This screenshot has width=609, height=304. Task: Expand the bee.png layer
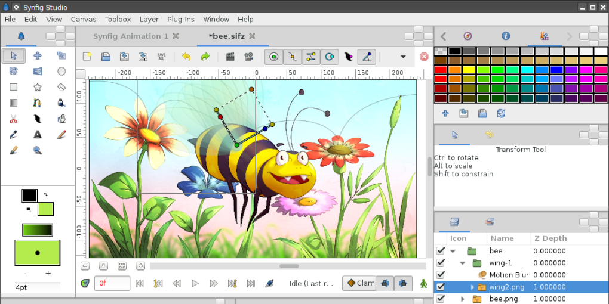pyautogui.click(x=462, y=299)
